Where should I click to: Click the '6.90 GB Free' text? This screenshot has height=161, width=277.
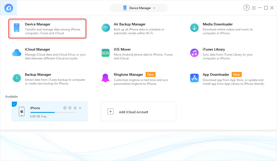[x=38, y=116]
